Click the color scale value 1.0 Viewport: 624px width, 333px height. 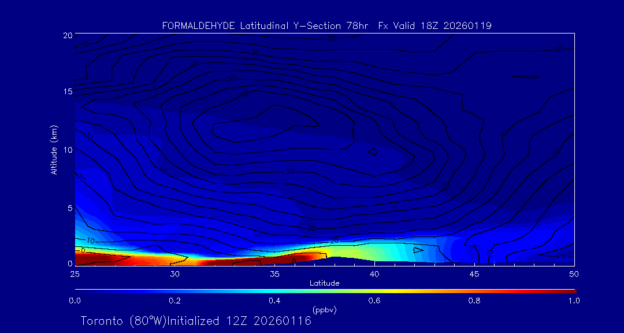point(574,301)
